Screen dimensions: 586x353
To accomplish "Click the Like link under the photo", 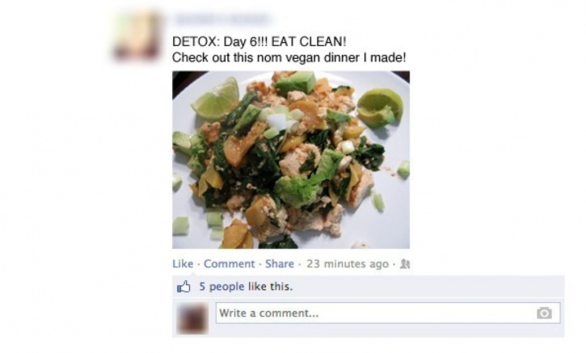I will [183, 263].
